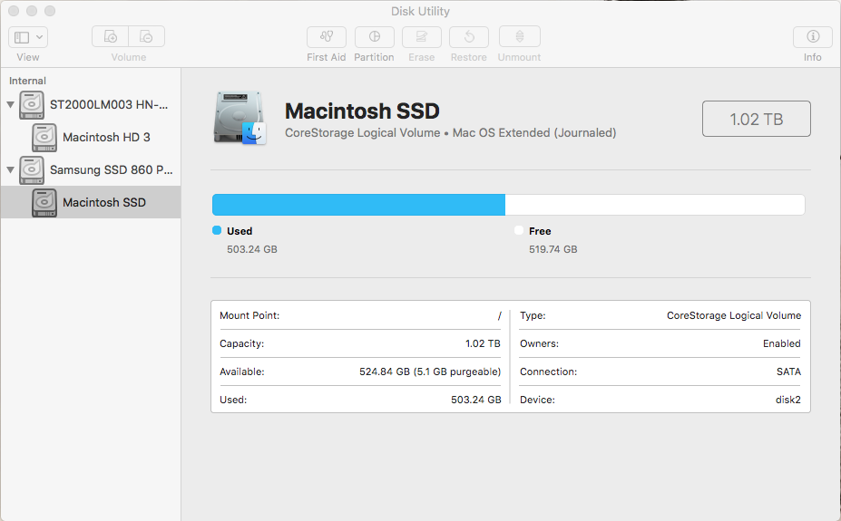Click the Disk Utility window title
This screenshot has height=521, width=841.
pos(420,11)
